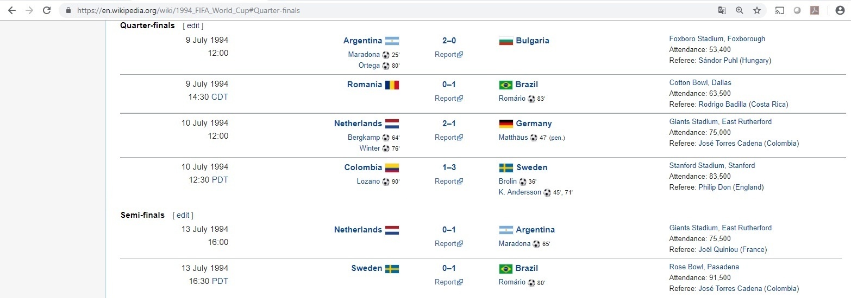Open referee Sándor Puhl's page
Viewport: 851px width, 298px height.
718,60
